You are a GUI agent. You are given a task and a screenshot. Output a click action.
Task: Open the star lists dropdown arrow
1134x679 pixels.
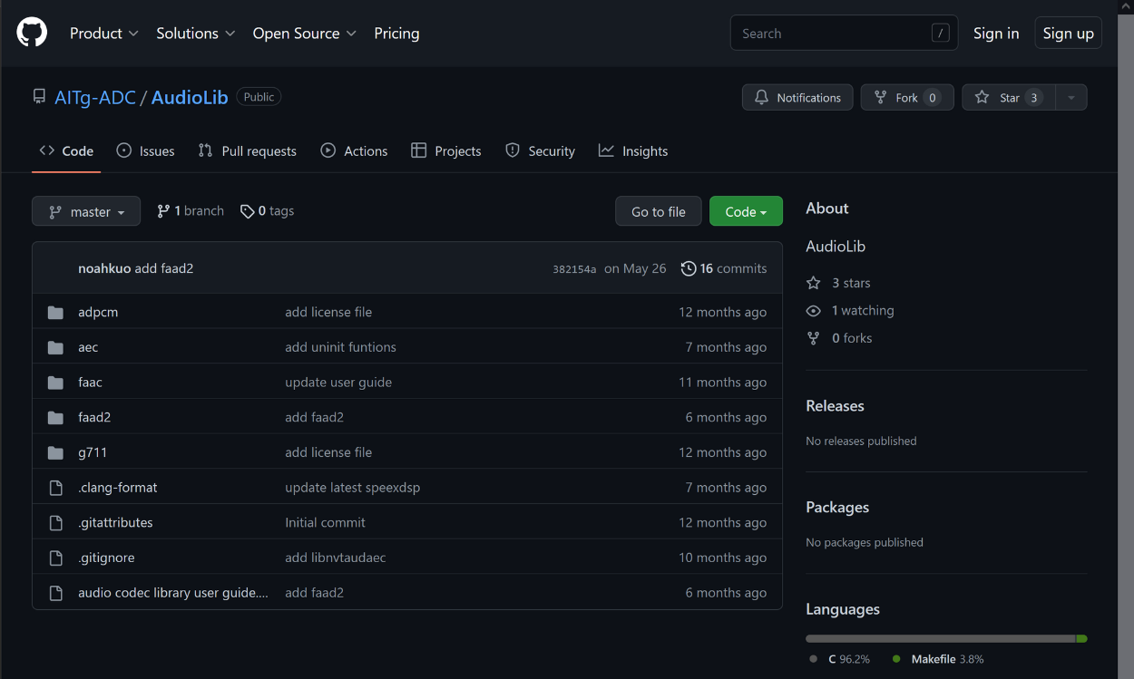[x=1071, y=98]
